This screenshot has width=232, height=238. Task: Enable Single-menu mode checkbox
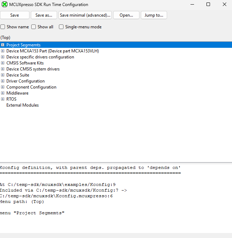61,27
